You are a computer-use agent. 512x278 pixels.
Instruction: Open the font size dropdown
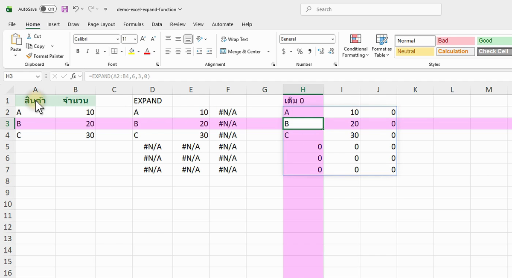point(135,39)
